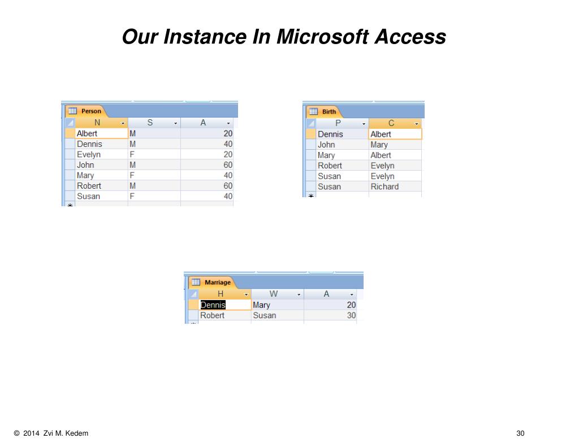
Task: Open the A column dropdown in Person
Action: (228, 123)
